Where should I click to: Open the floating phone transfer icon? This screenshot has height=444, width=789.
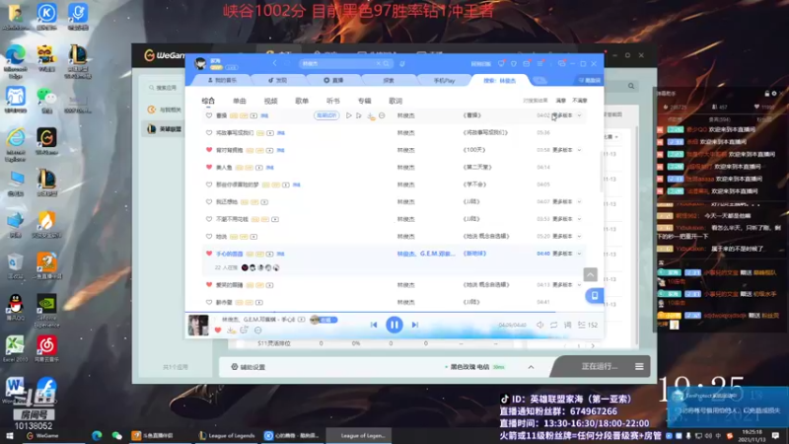click(x=595, y=295)
